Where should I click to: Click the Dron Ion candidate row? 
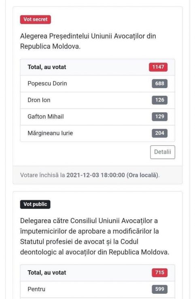[x=97, y=100]
